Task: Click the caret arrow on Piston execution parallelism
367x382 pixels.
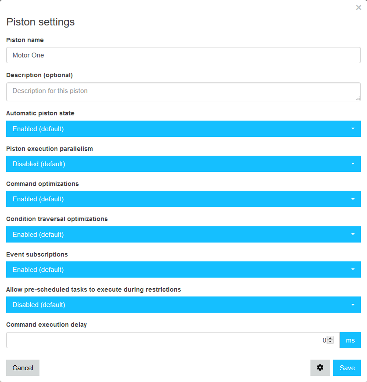Action: [x=353, y=164]
